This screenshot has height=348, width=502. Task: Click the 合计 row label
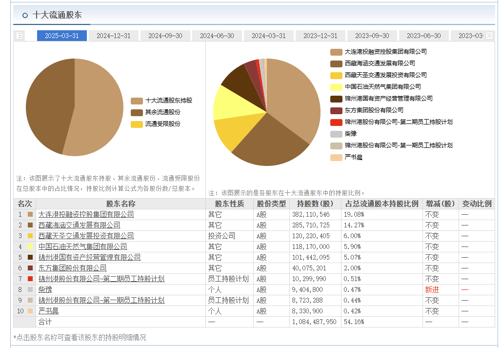tap(45, 322)
